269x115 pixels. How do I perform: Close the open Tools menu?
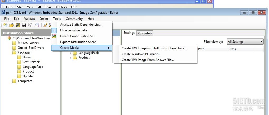[x=57, y=19]
